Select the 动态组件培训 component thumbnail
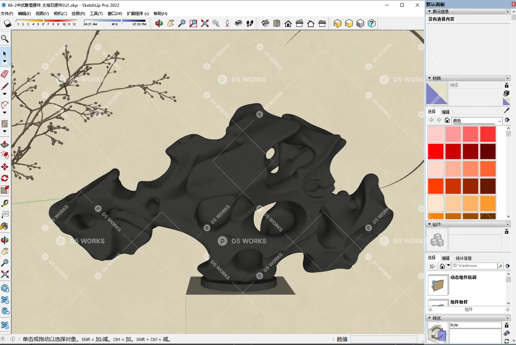The height and width of the screenshot is (345, 516). 438,285
